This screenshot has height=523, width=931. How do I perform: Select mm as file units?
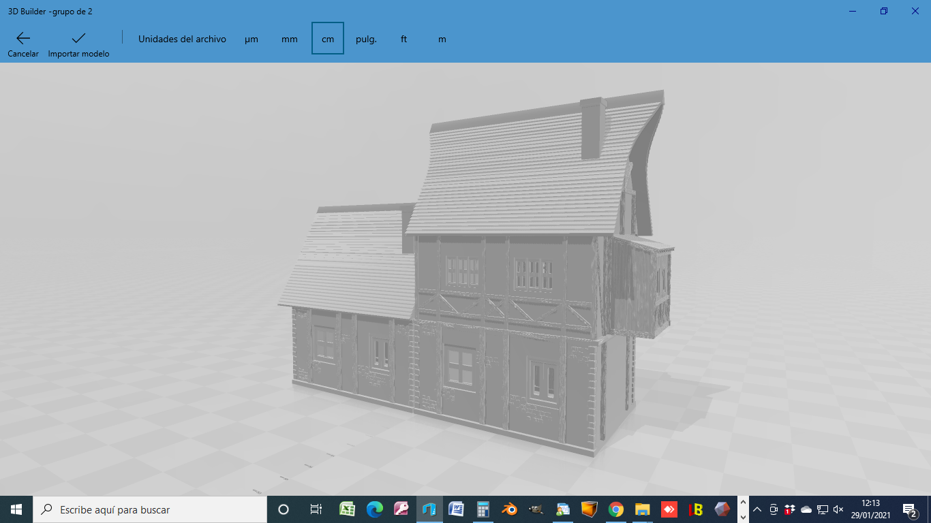pyautogui.click(x=290, y=39)
